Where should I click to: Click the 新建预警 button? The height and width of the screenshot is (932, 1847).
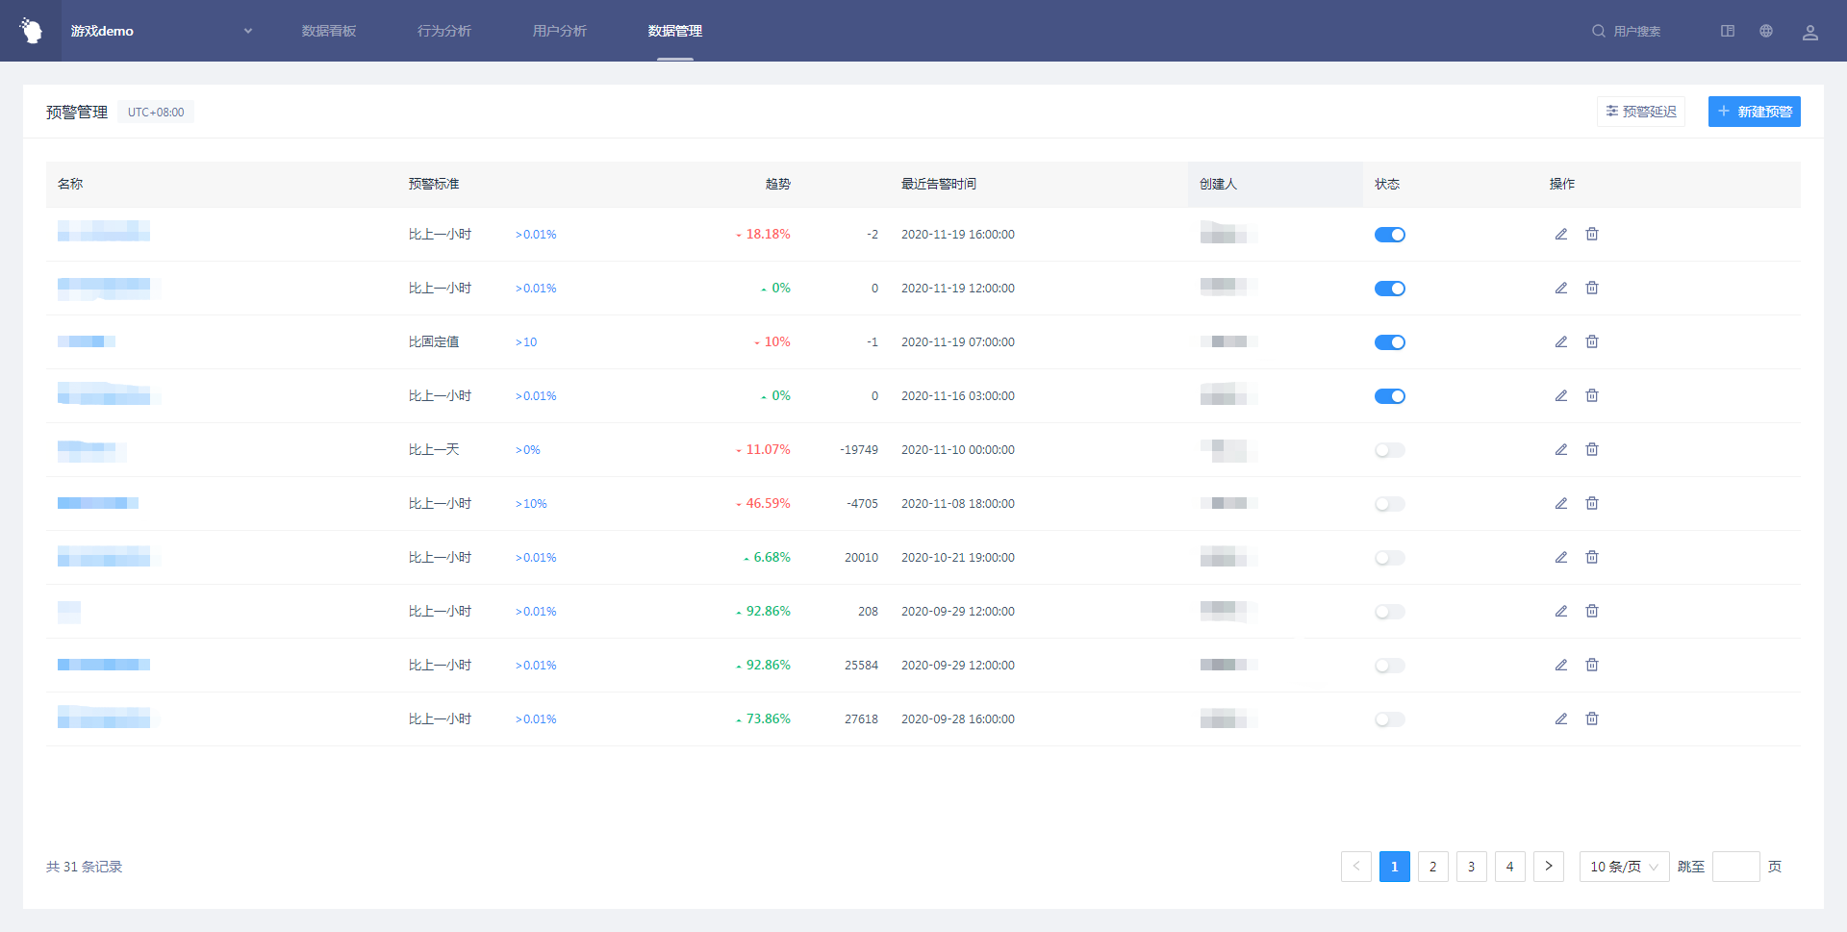(1754, 112)
